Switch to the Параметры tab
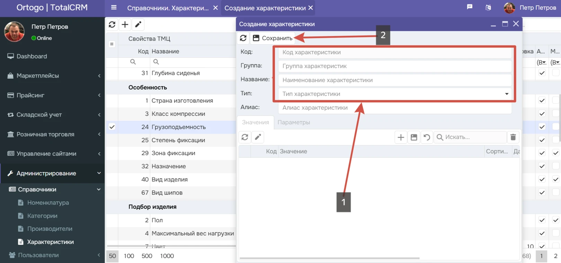Image resolution: width=561 pixels, height=263 pixels. tap(294, 122)
